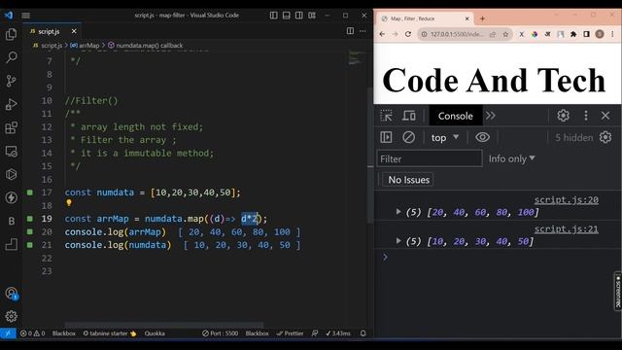Open the script.js:20 source link
Image resolution: width=622 pixels, height=350 pixels.
(566, 200)
